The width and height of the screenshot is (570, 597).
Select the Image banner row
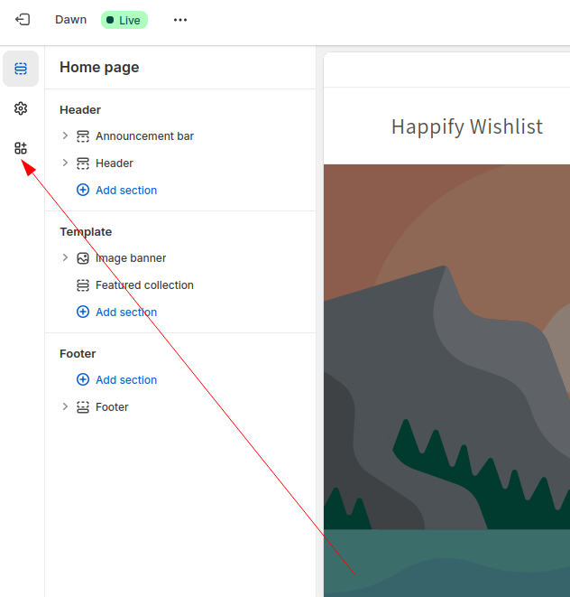[x=180, y=257]
